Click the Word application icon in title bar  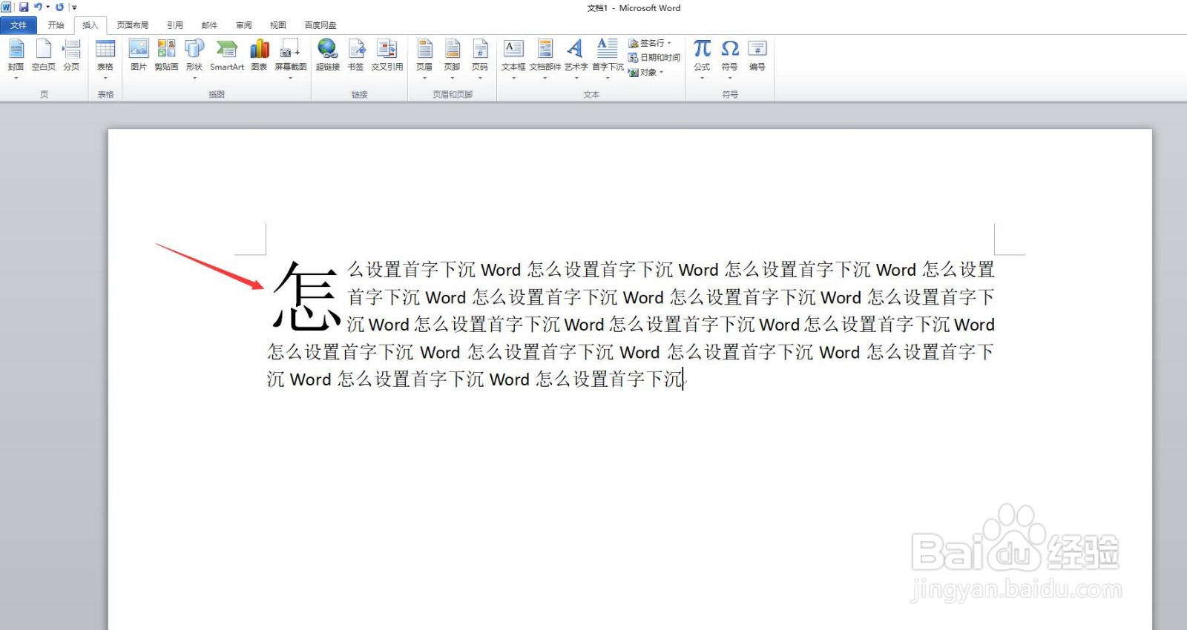7,7
